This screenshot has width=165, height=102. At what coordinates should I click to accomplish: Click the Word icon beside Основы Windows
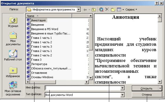click(x=29, y=77)
